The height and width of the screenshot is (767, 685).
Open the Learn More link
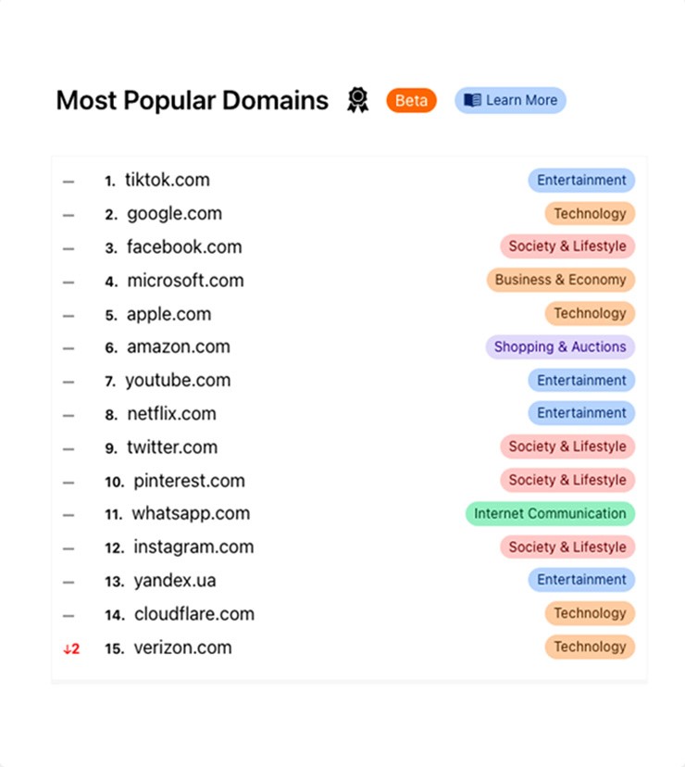510,100
